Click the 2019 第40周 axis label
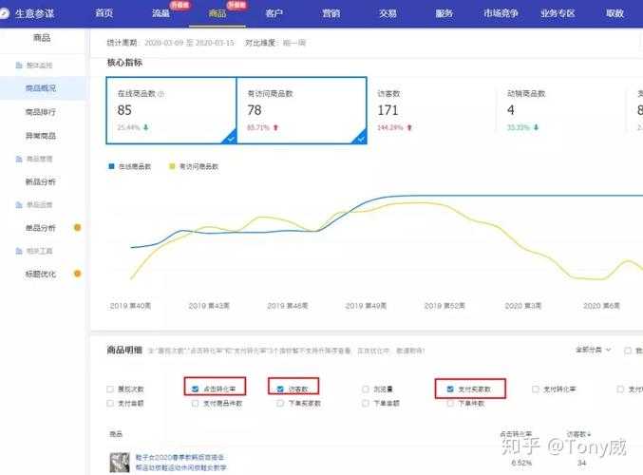Screen dimensions: 643x475 (x=130, y=306)
